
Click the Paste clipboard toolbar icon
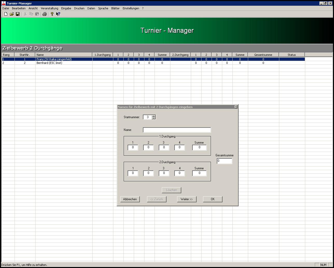[37, 14]
